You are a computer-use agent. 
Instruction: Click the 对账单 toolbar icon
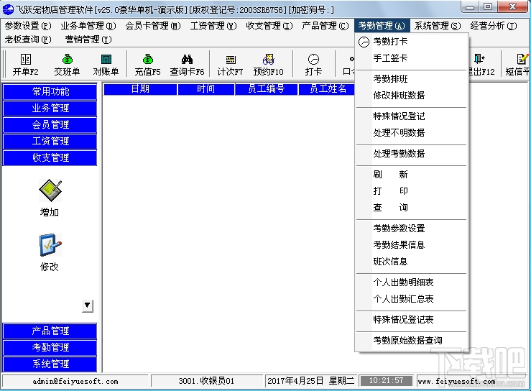(106, 65)
